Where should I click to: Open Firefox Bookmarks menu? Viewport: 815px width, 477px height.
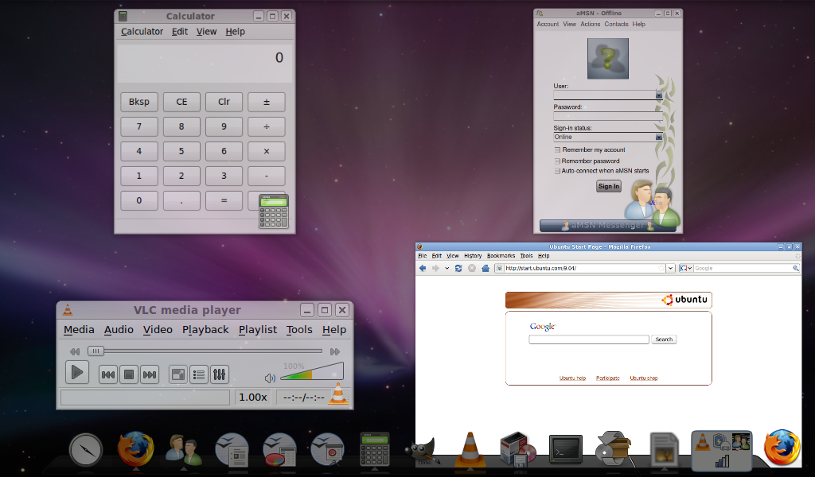pyautogui.click(x=501, y=256)
